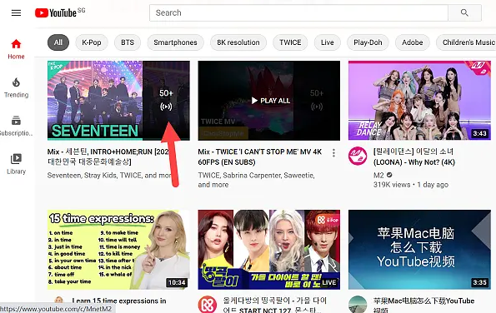Open Trending in the sidebar
This screenshot has height=313, width=496.
click(16, 87)
